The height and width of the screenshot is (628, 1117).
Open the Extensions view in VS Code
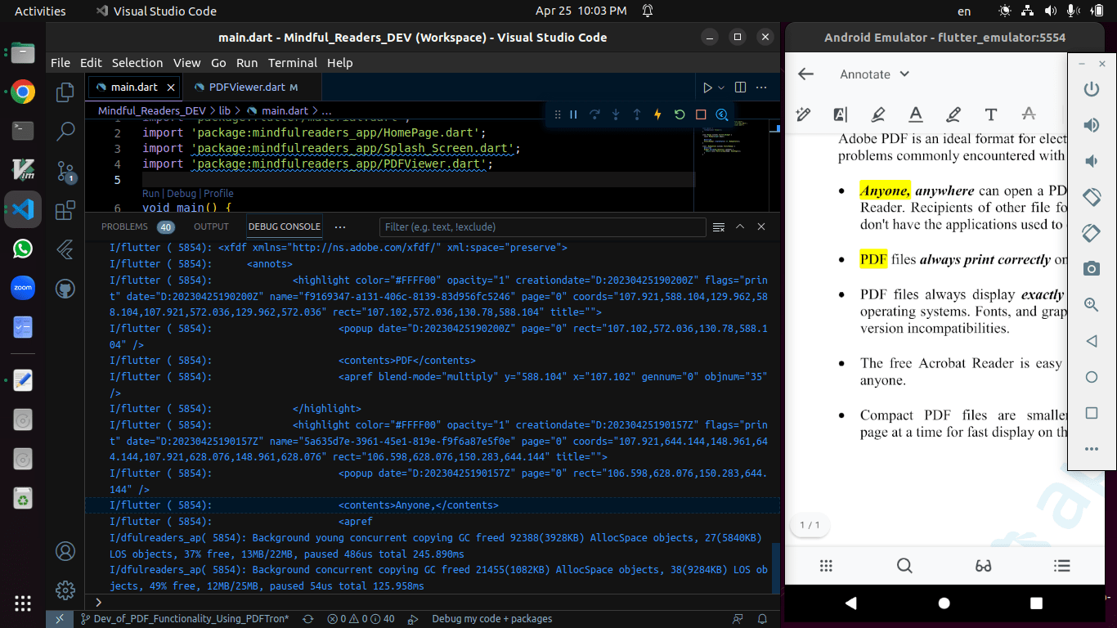click(x=65, y=211)
